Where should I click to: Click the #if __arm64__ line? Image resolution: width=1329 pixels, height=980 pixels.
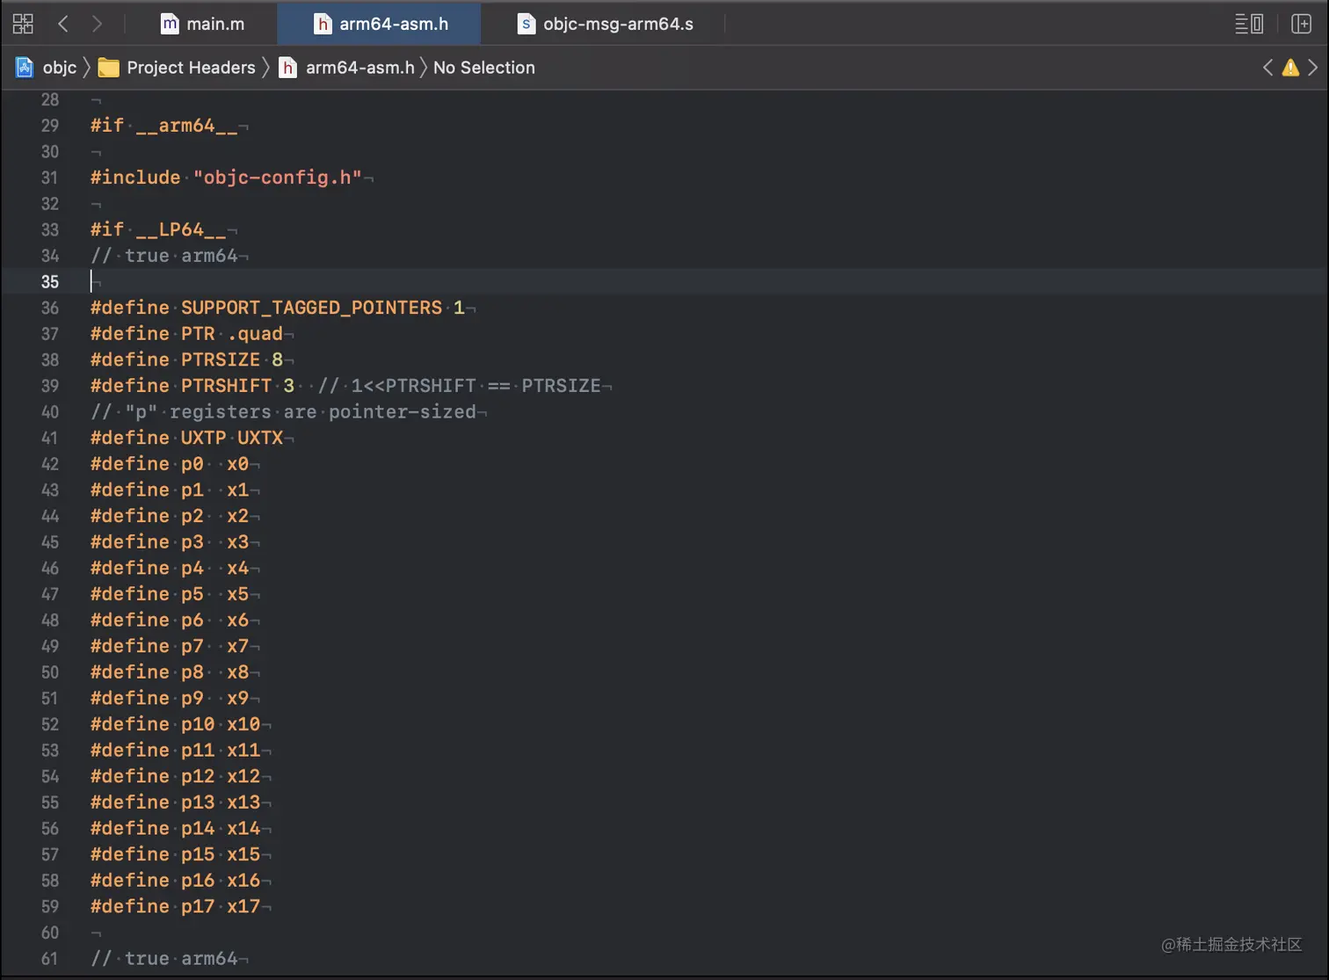[x=163, y=126]
